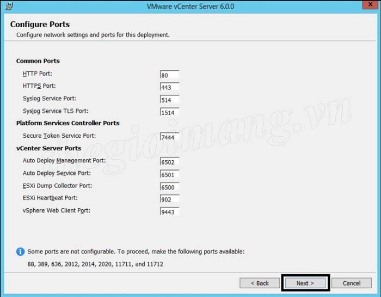
Task: Edit the Syslog Service TLS Port value
Action: pos(170,112)
